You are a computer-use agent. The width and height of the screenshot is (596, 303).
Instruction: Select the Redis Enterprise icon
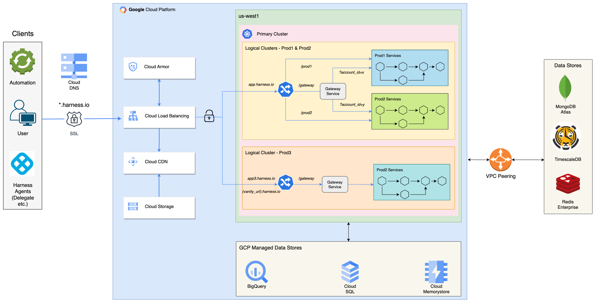click(x=568, y=184)
